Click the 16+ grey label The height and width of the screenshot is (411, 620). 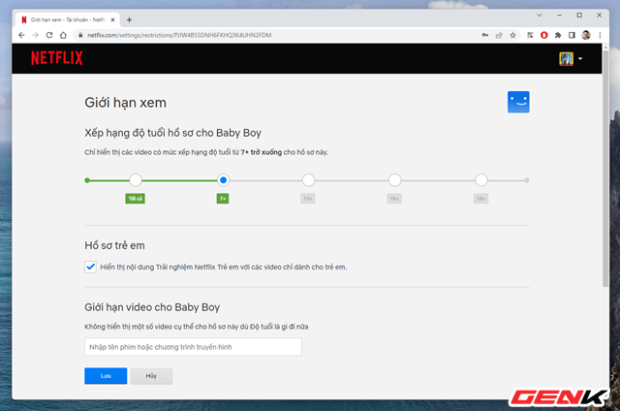click(394, 199)
